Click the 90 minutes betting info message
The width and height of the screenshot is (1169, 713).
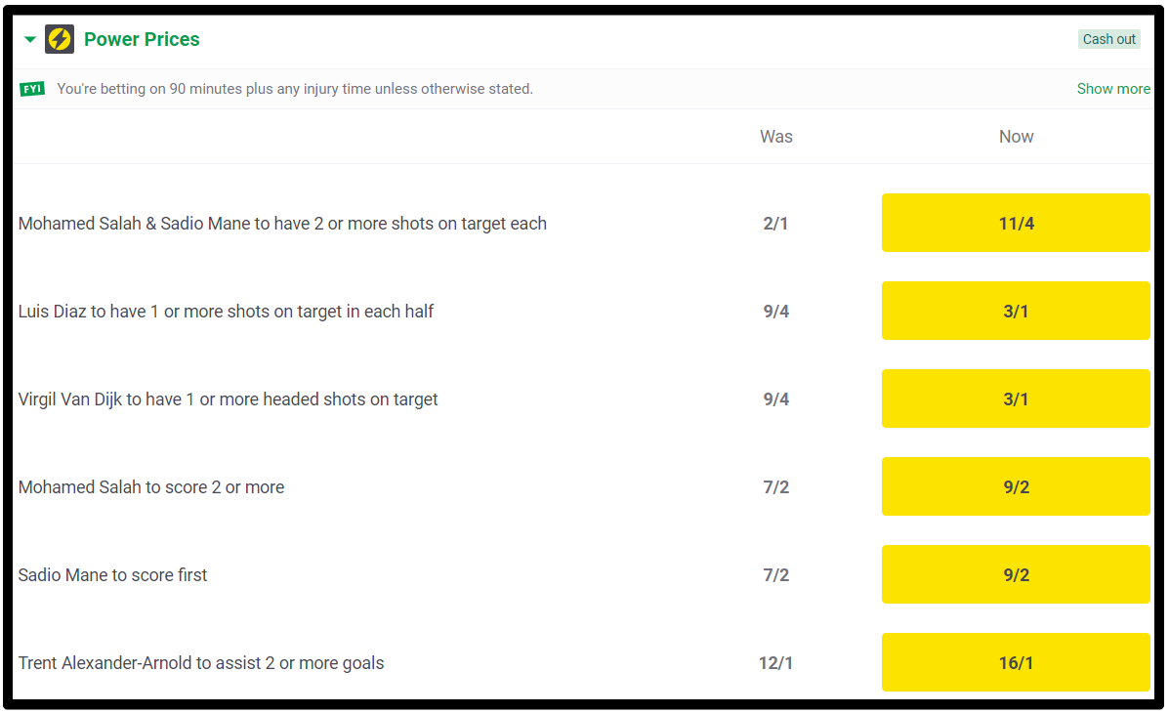tap(295, 89)
